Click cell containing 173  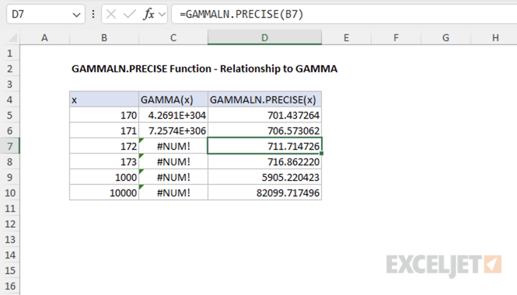click(x=104, y=161)
